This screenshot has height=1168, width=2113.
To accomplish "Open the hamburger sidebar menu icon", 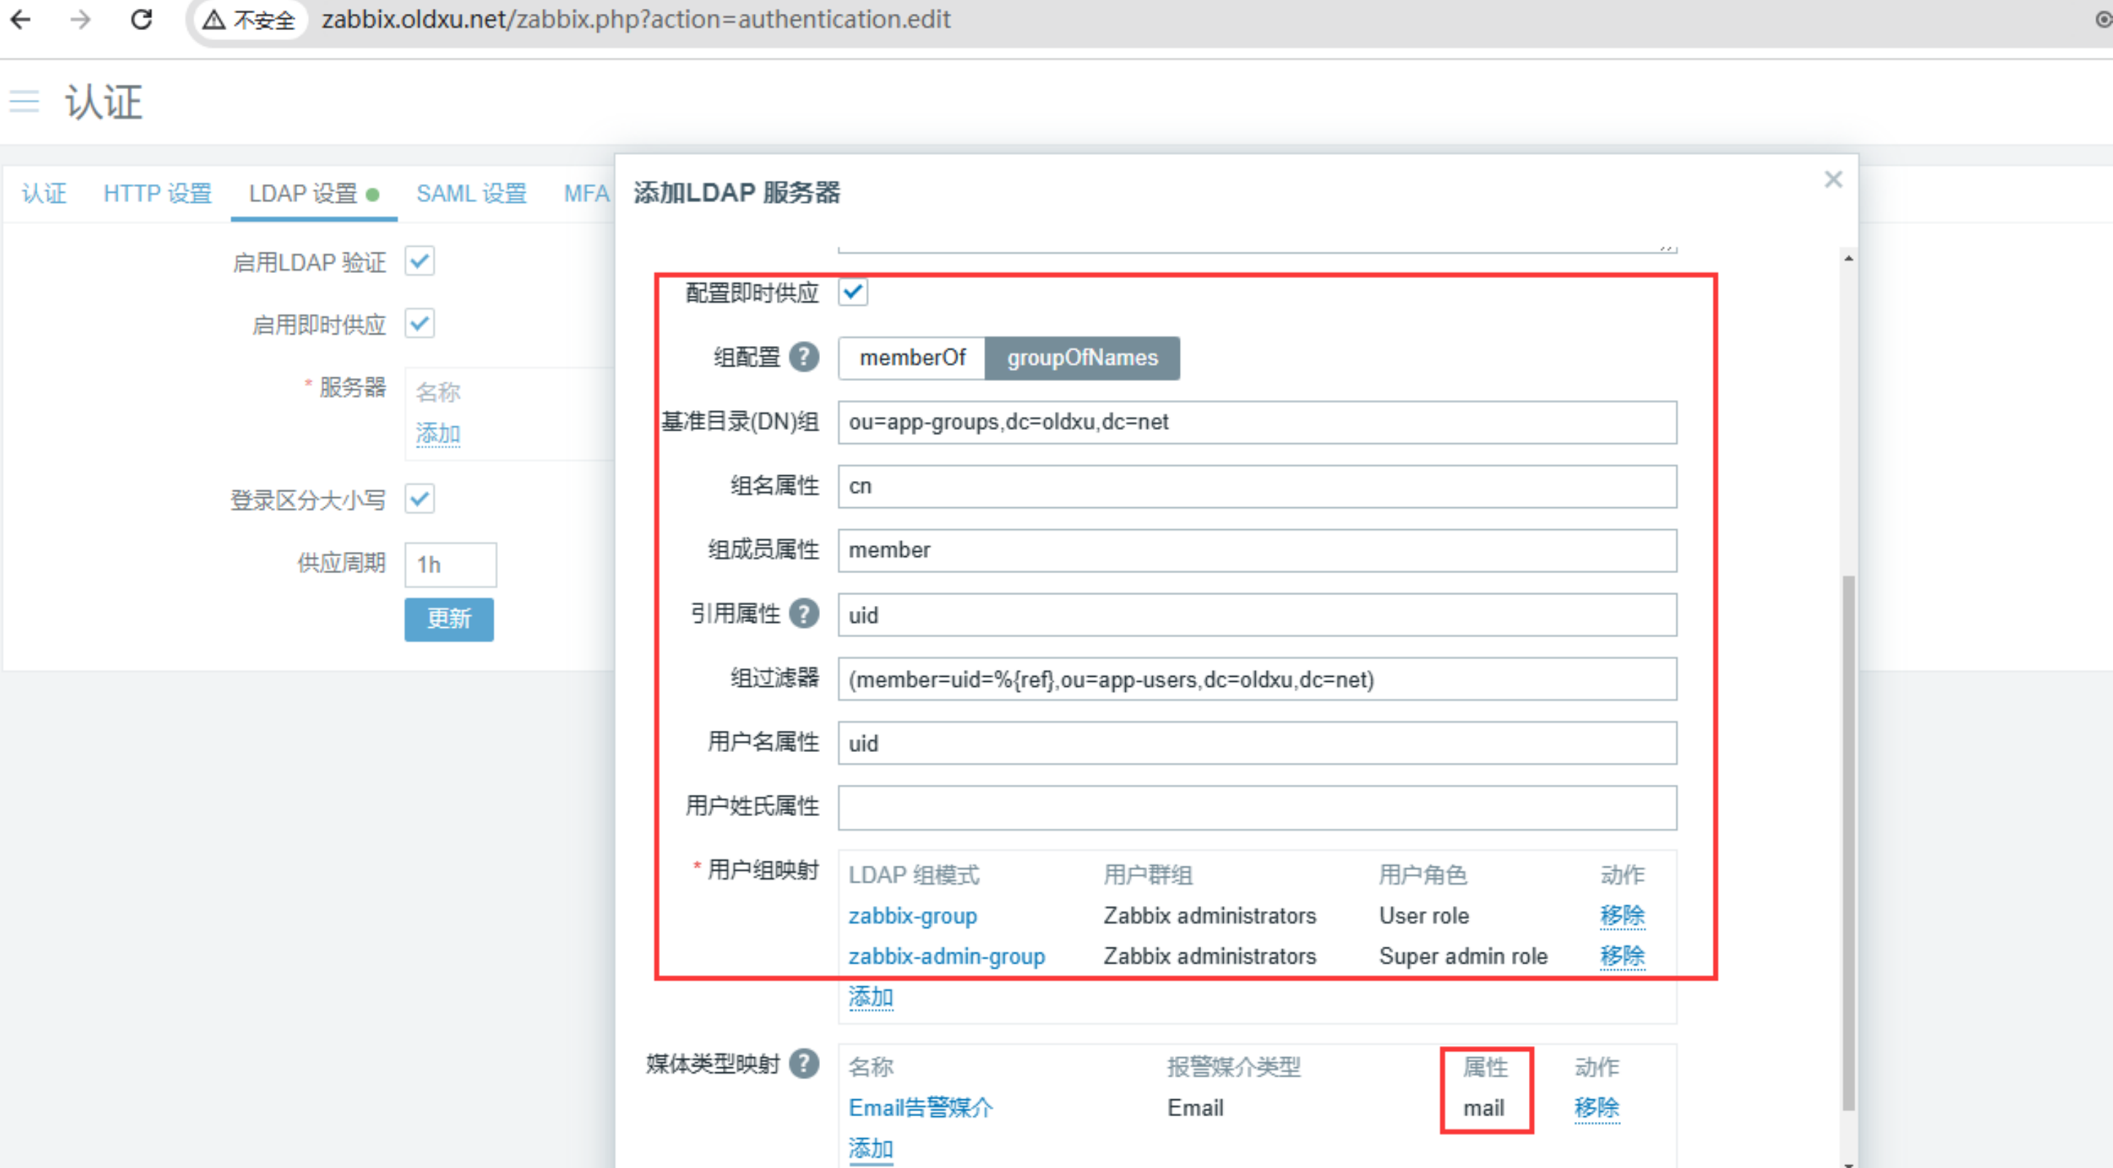I will pyautogui.click(x=24, y=101).
